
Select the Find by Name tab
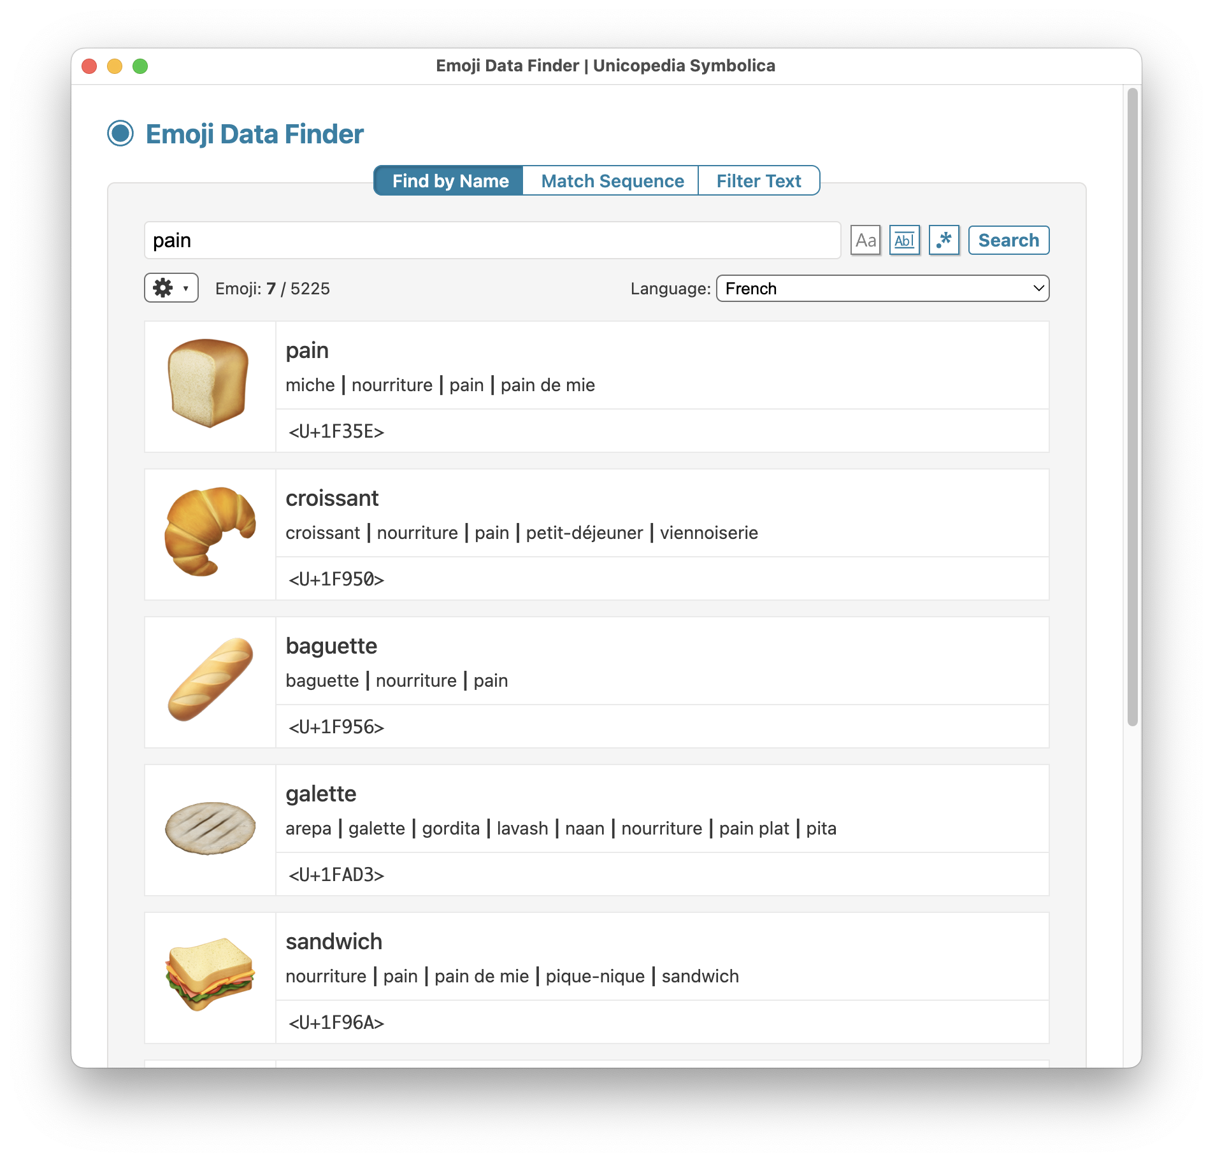pyautogui.click(x=450, y=181)
